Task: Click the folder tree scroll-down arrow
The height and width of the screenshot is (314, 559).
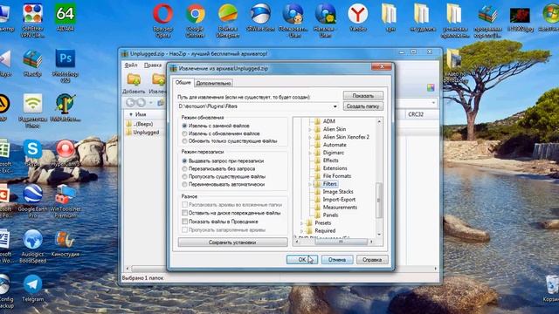Action: [x=378, y=235]
